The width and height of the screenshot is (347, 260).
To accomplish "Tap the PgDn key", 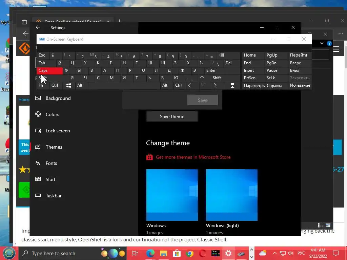I will pos(276,63).
